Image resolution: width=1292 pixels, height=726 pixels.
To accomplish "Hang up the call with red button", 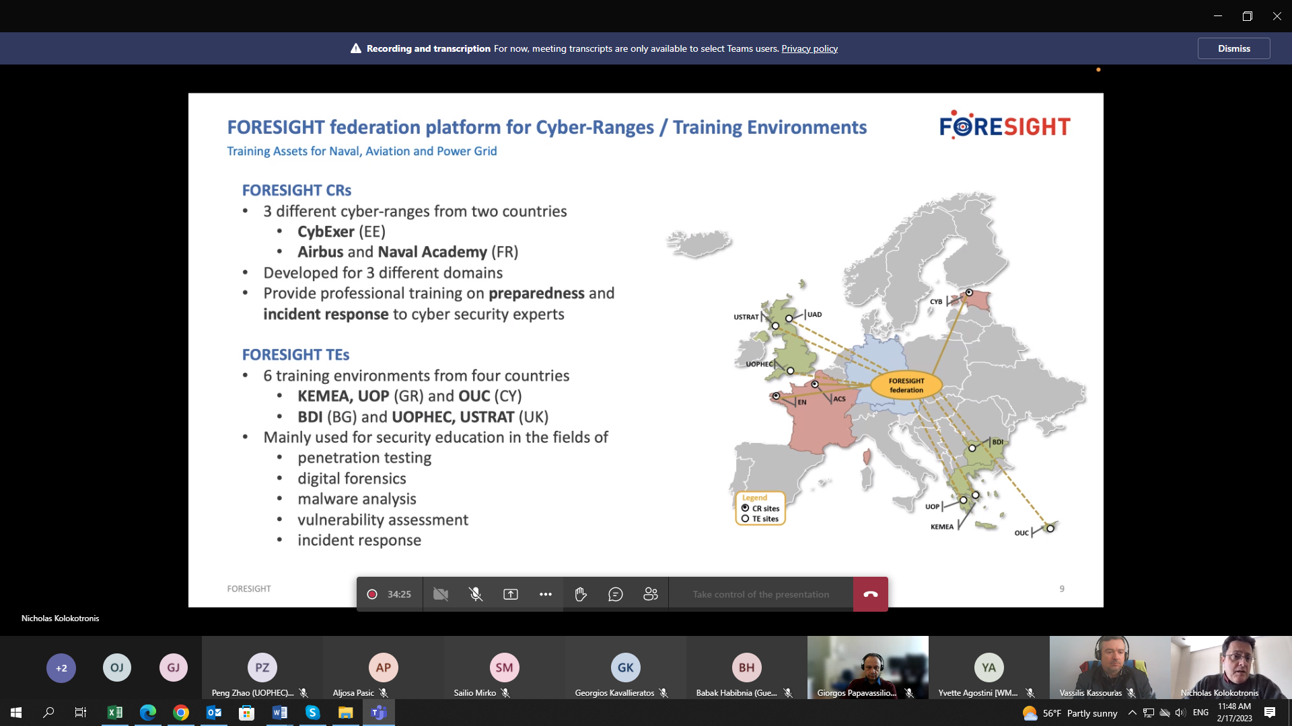I will click(870, 594).
